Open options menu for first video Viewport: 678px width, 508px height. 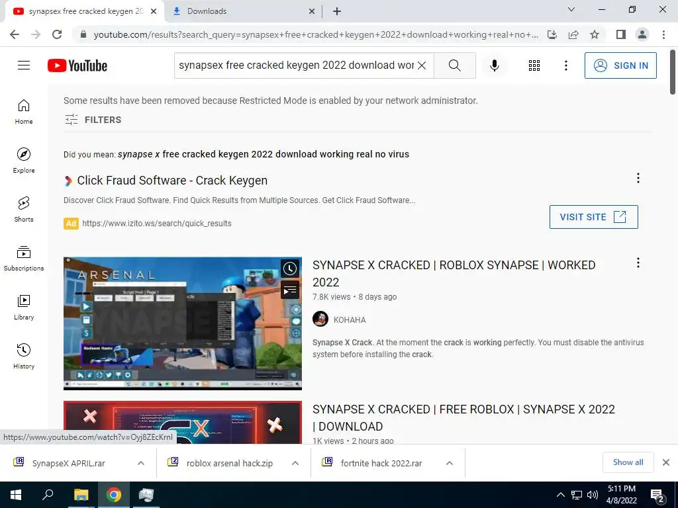pyautogui.click(x=638, y=263)
